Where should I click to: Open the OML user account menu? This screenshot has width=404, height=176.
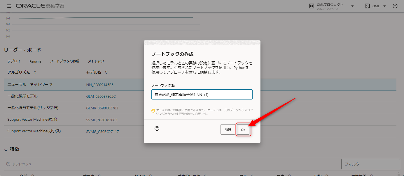(x=375, y=6)
